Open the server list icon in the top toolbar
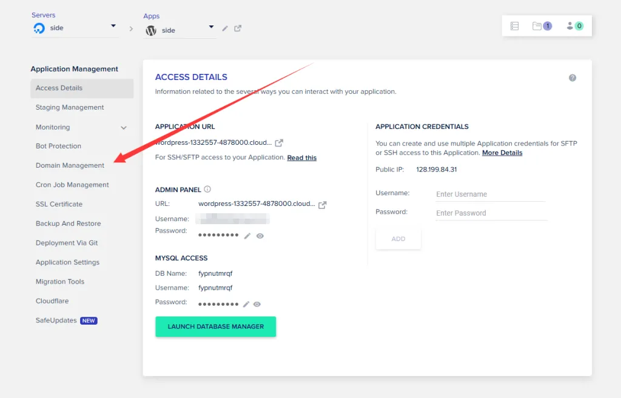The height and width of the screenshot is (398, 621). coord(514,26)
